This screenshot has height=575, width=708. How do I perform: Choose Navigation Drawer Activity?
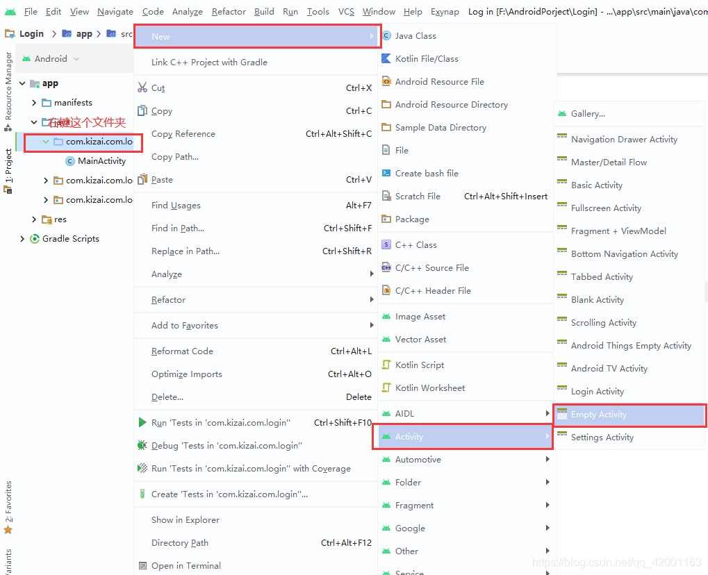pos(629,140)
